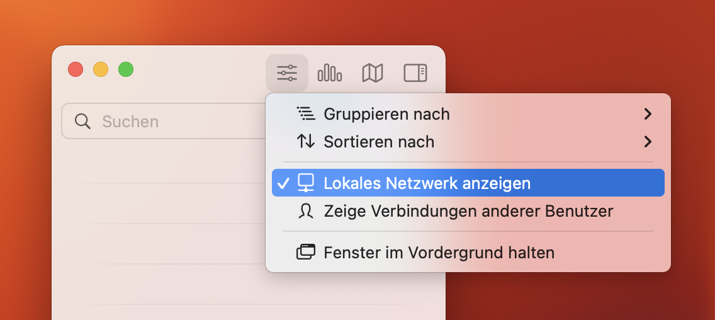
Task: Select the Gruppieren nach menu entry
Action: [x=386, y=114]
